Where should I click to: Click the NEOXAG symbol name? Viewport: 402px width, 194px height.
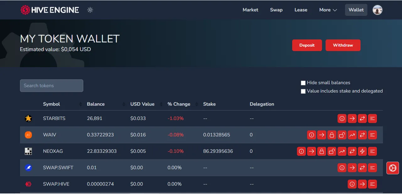(x=53, y=151)
